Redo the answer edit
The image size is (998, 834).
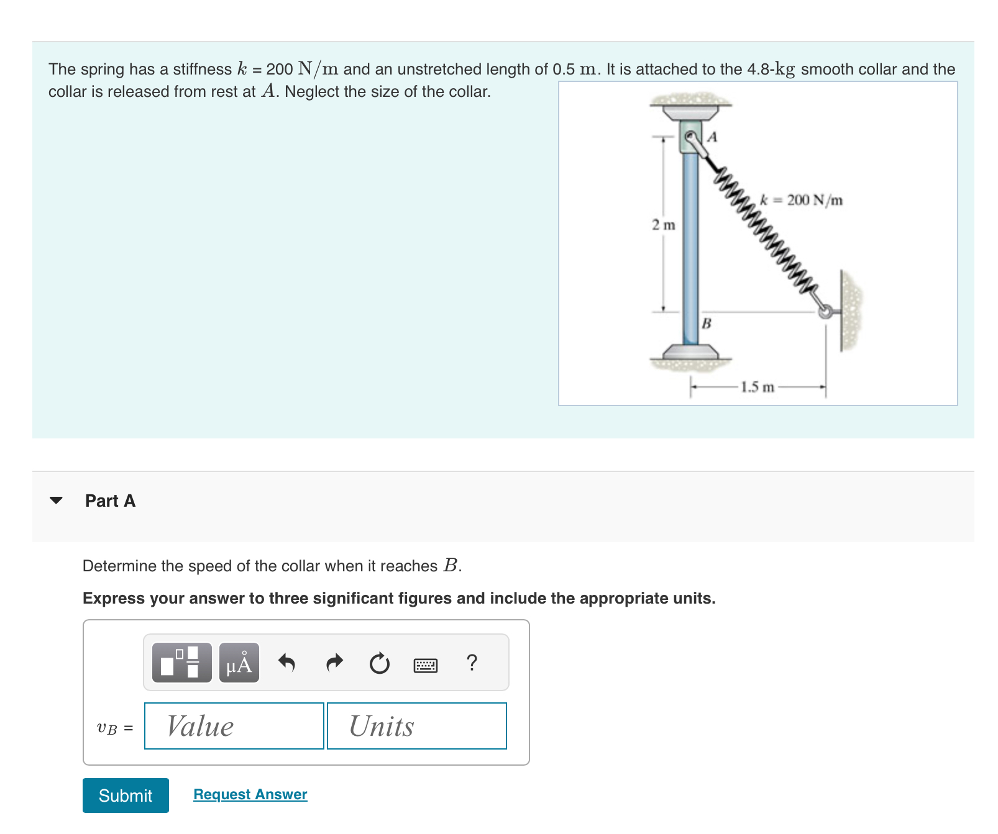tap(334, 663)
